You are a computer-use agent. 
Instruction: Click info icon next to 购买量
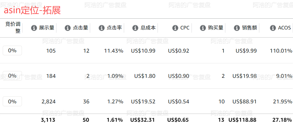203,28
